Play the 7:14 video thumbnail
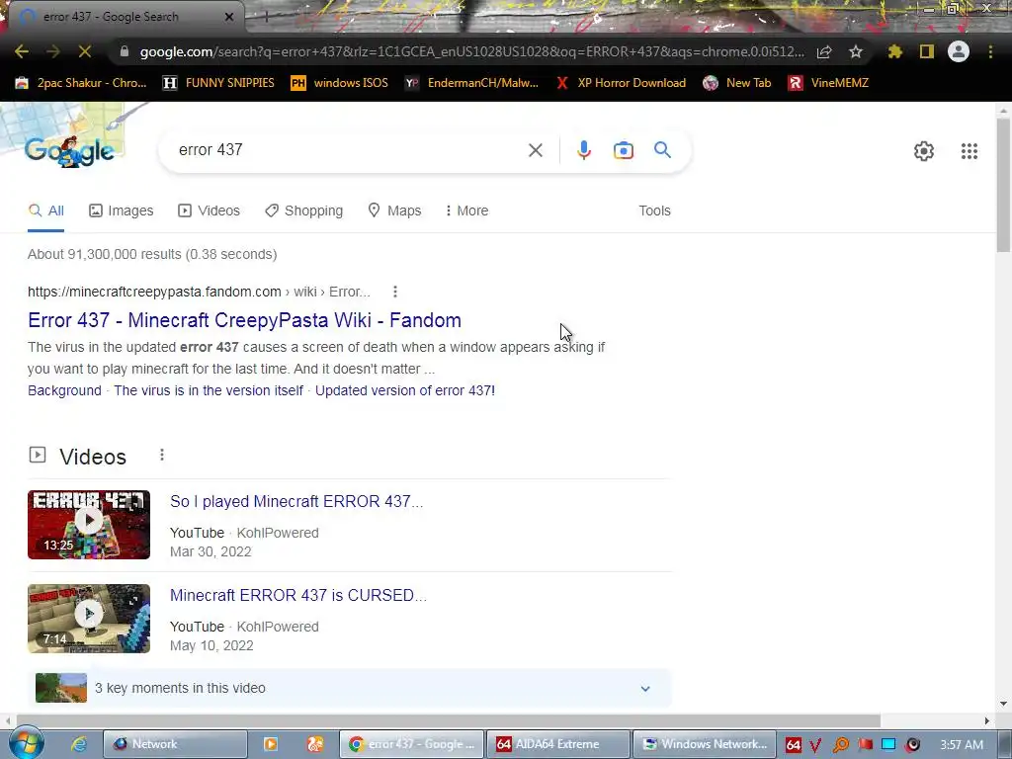This screenshot has height=759, width=1012. [89, 619]
